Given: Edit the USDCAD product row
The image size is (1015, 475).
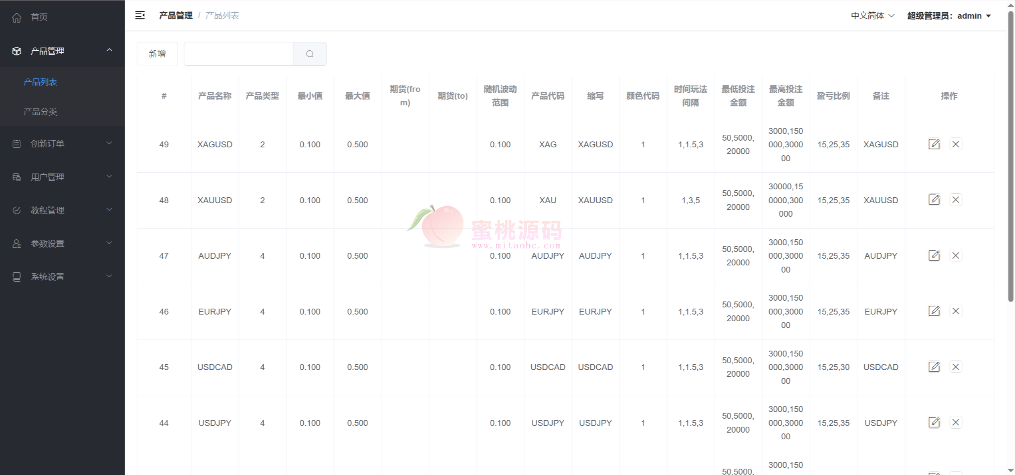Looking at the screenshot, I should coord(934,367).
